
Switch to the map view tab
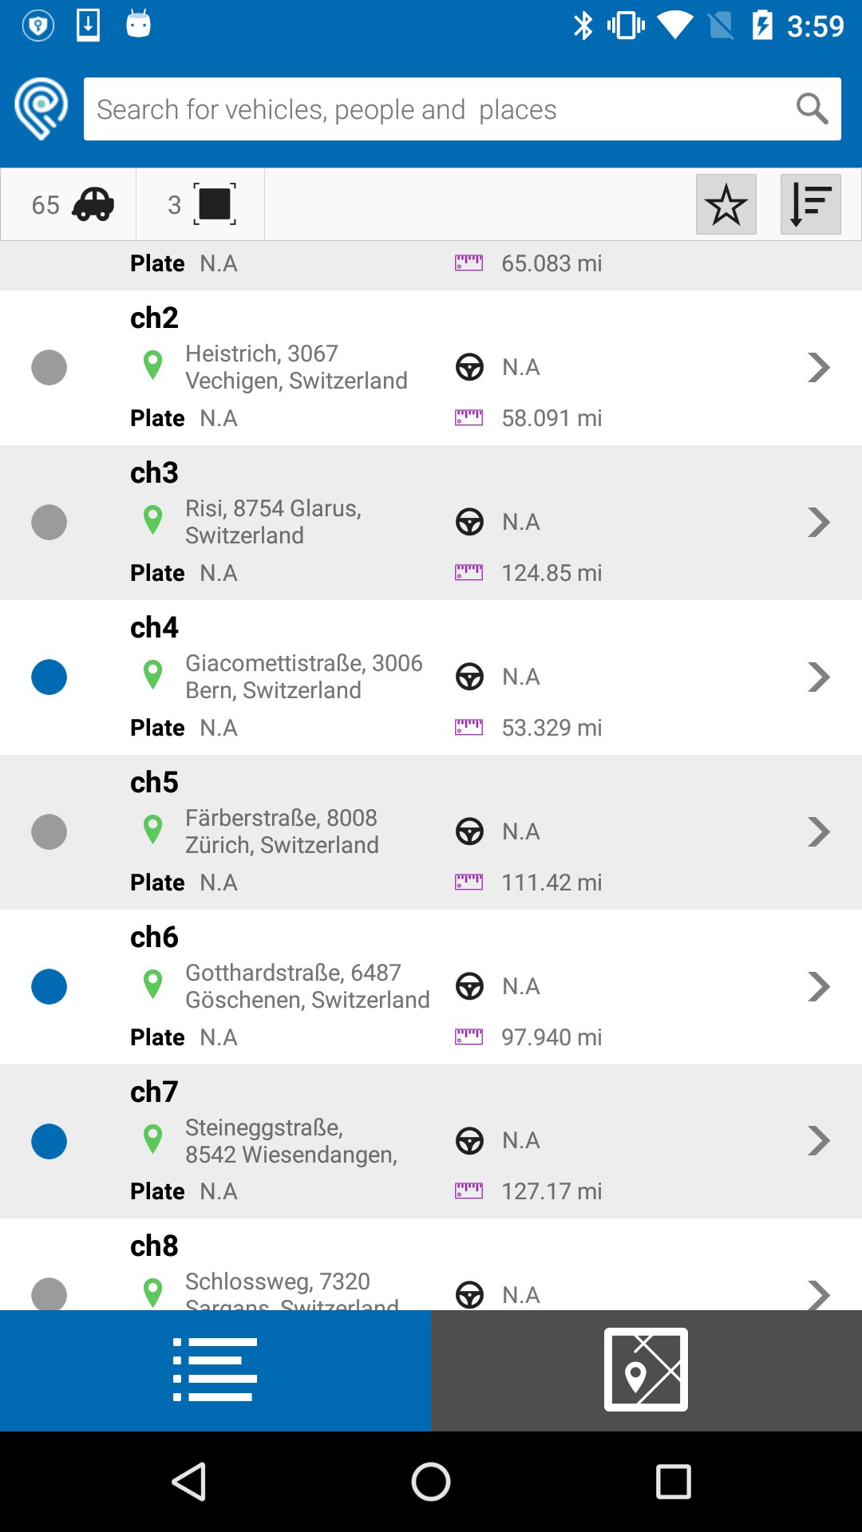click(646, 1370)
